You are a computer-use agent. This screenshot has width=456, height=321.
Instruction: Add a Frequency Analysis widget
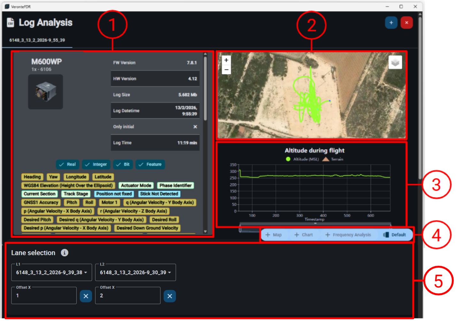tap(348, 235)
